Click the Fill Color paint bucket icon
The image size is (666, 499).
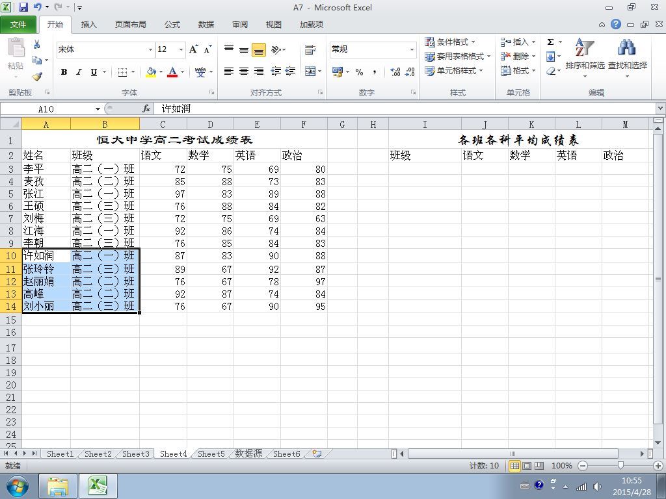[x=151, y=72]
